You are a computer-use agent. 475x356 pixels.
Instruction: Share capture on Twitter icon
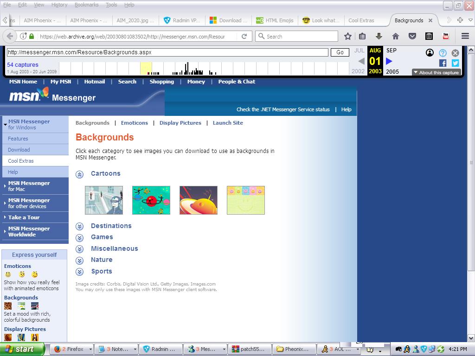click(x=456, y=63)
